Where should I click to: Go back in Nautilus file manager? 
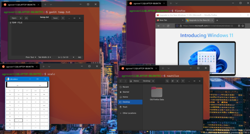point(121,81)
